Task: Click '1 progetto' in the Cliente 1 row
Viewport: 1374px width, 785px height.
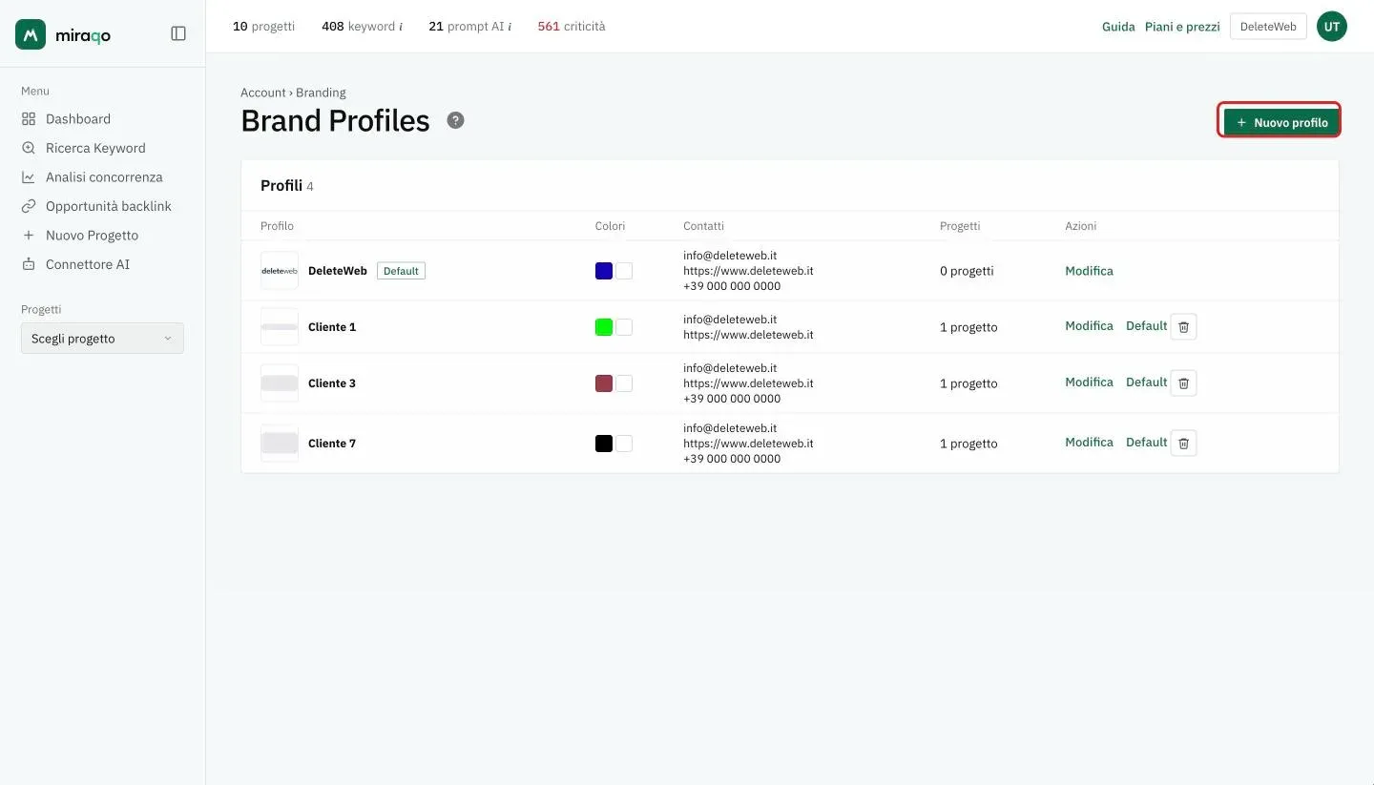Action: point(968,327)
